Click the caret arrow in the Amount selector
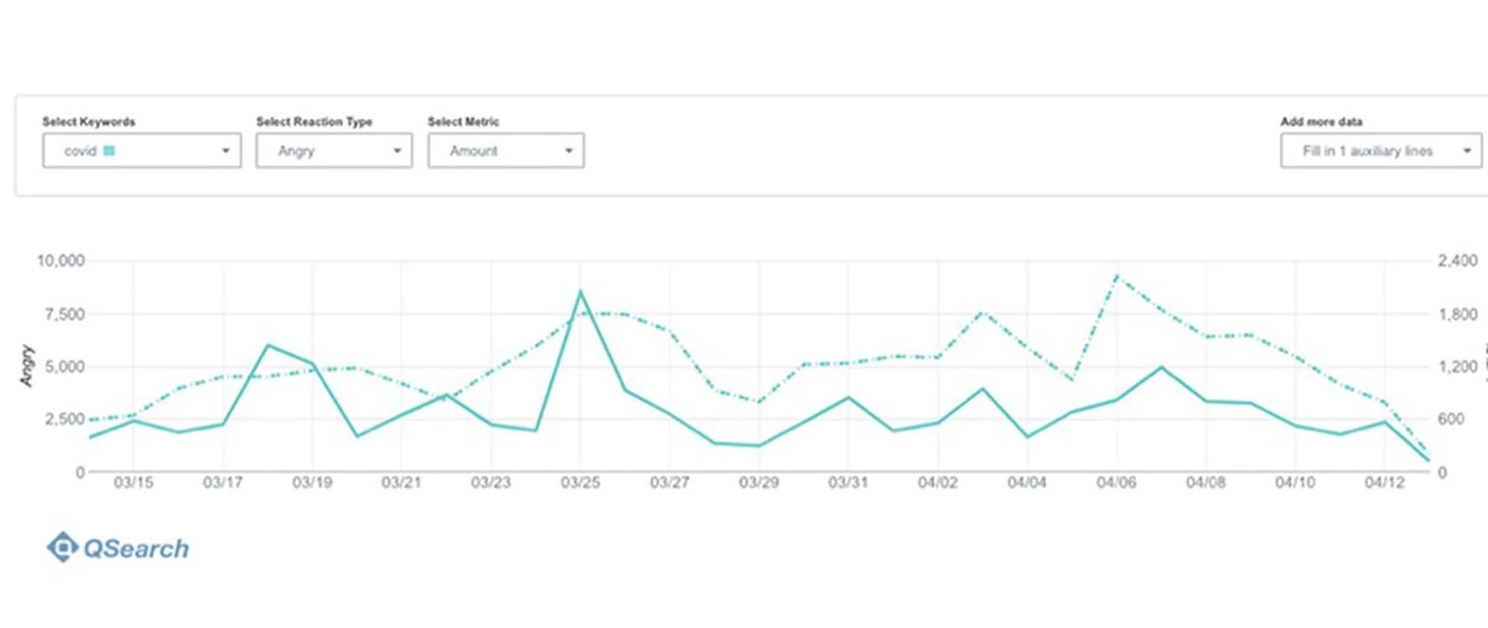1488x628 pixels. pos(569,151)
